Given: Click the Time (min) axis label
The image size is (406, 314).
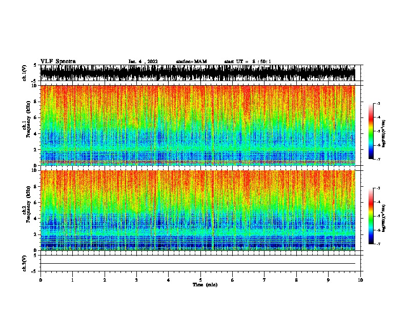Looking at the screenshot, I should pos(205,285).
